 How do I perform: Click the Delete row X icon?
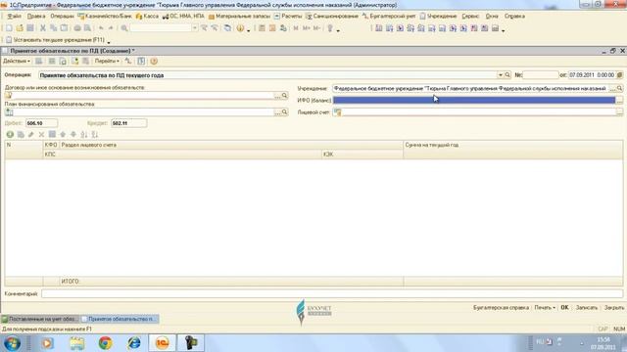click(41, 135)
